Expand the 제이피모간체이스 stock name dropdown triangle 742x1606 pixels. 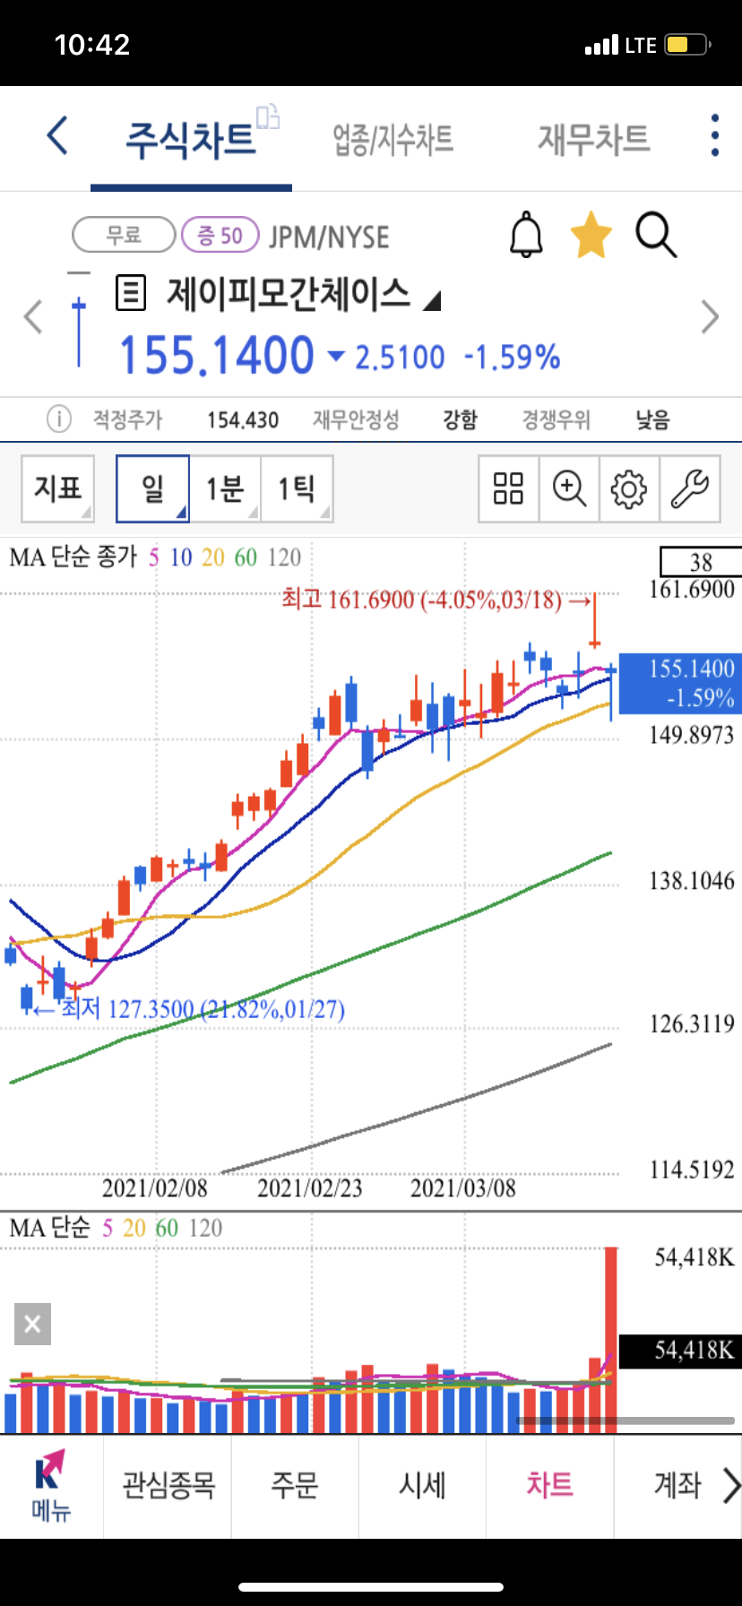[x=432, y=300]
